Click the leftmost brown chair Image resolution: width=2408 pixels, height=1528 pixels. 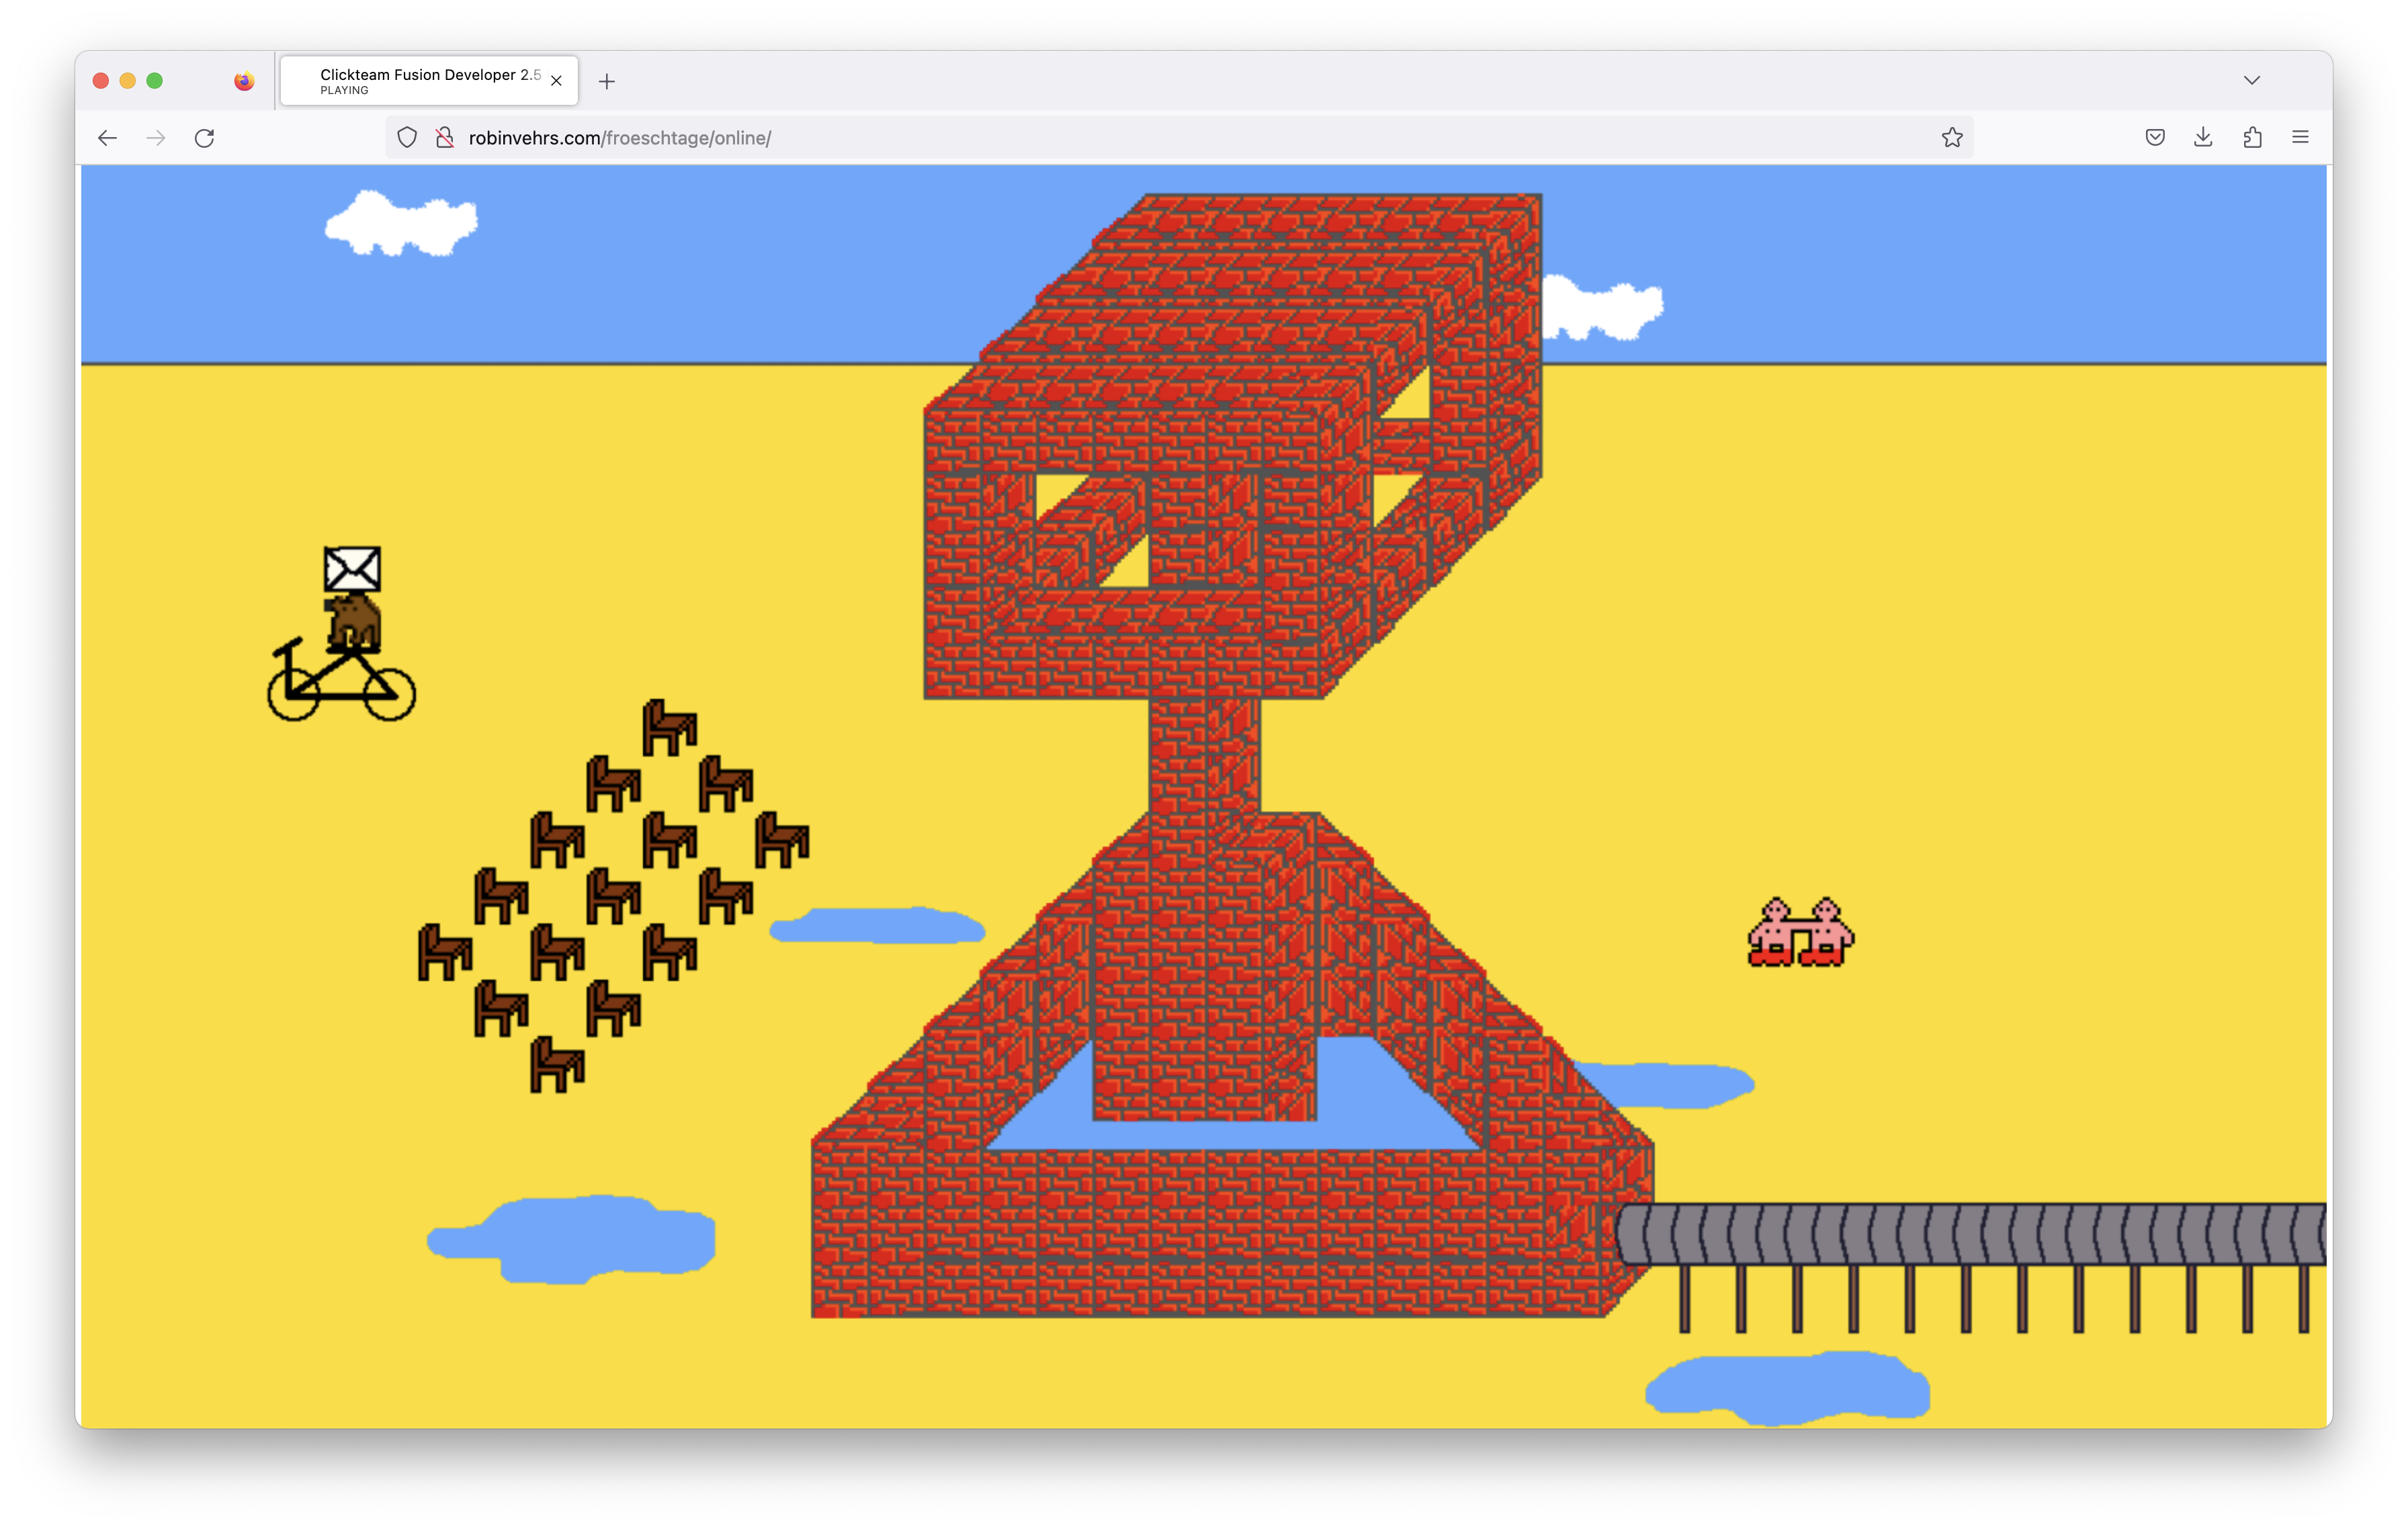coord(445,952)
